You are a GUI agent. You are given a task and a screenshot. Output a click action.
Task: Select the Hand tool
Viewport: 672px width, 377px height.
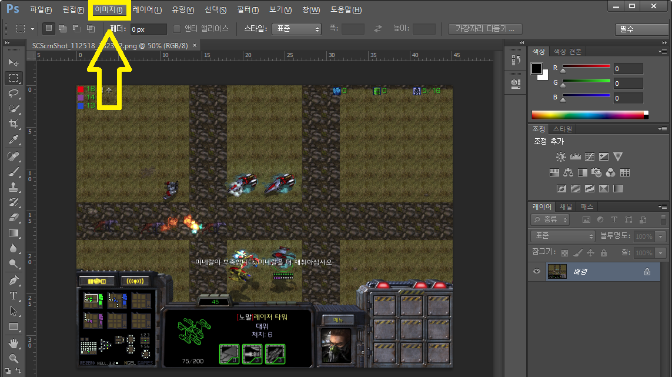pyautogui.click(x=14, y=343)
